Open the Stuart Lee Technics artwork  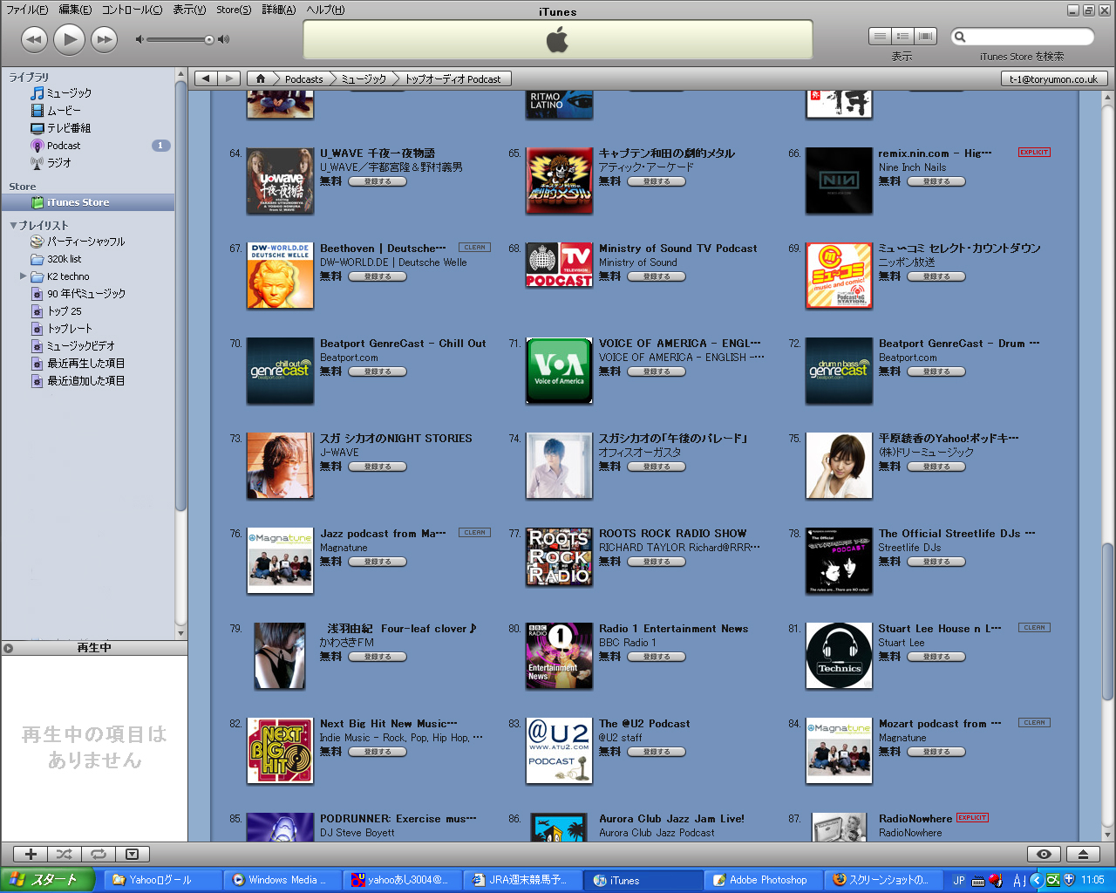point(839,656)
